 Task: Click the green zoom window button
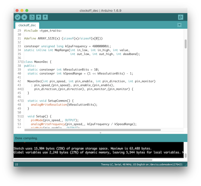pos(27,10)
